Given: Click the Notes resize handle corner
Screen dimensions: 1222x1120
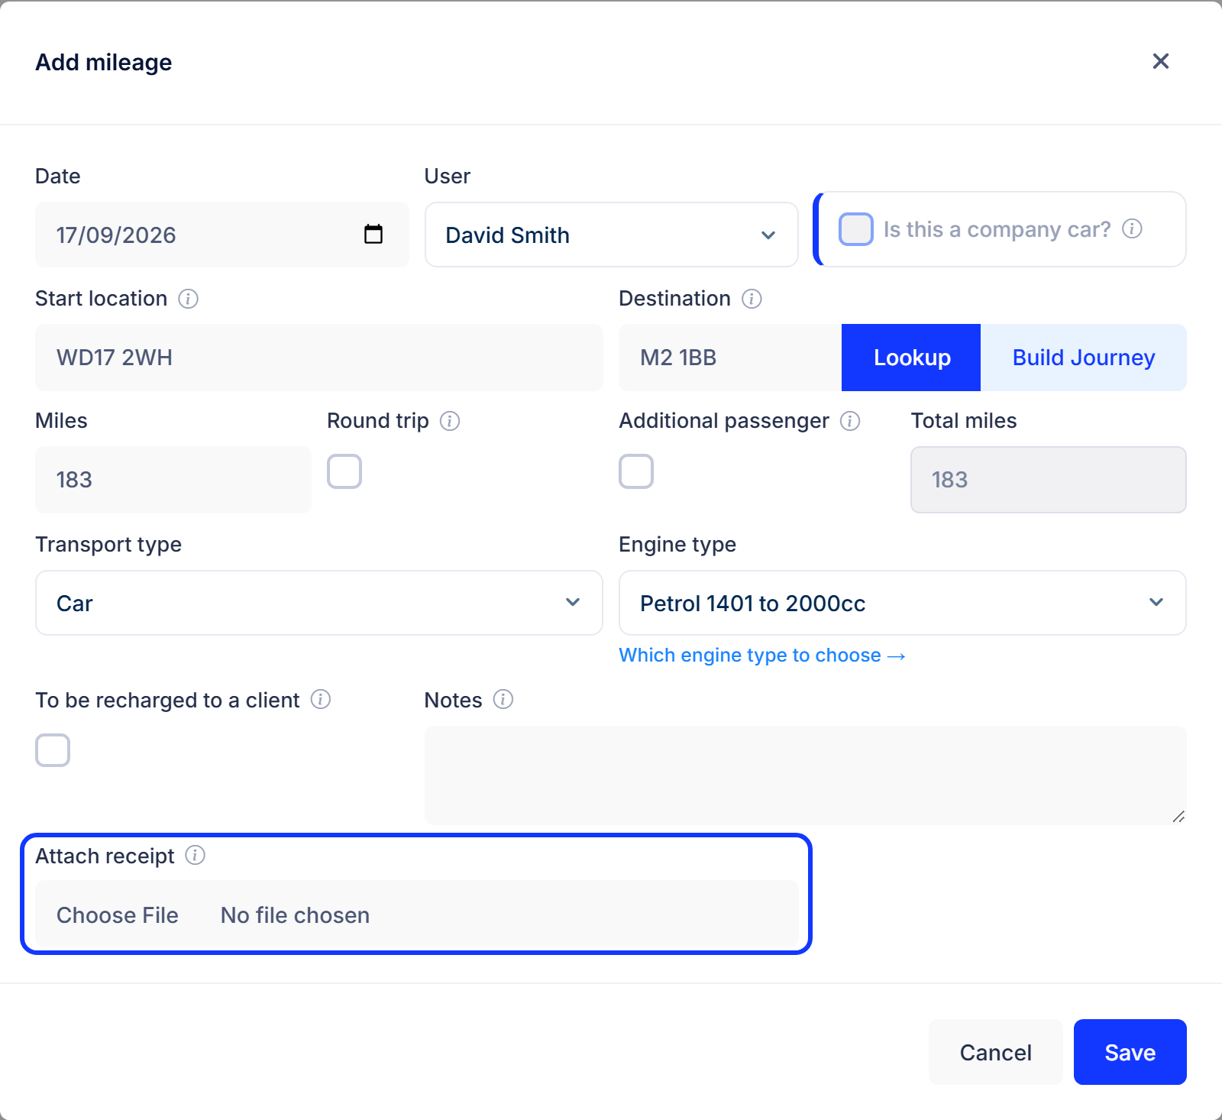Looking at the screenshot, I should (1178, 817).
